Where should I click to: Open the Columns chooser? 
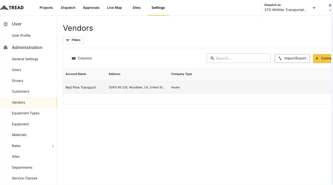coord(82,58)
